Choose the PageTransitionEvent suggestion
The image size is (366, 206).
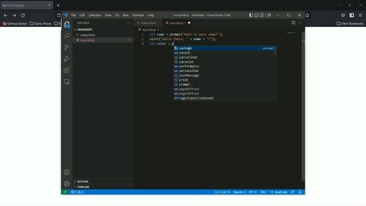[225, 98]
